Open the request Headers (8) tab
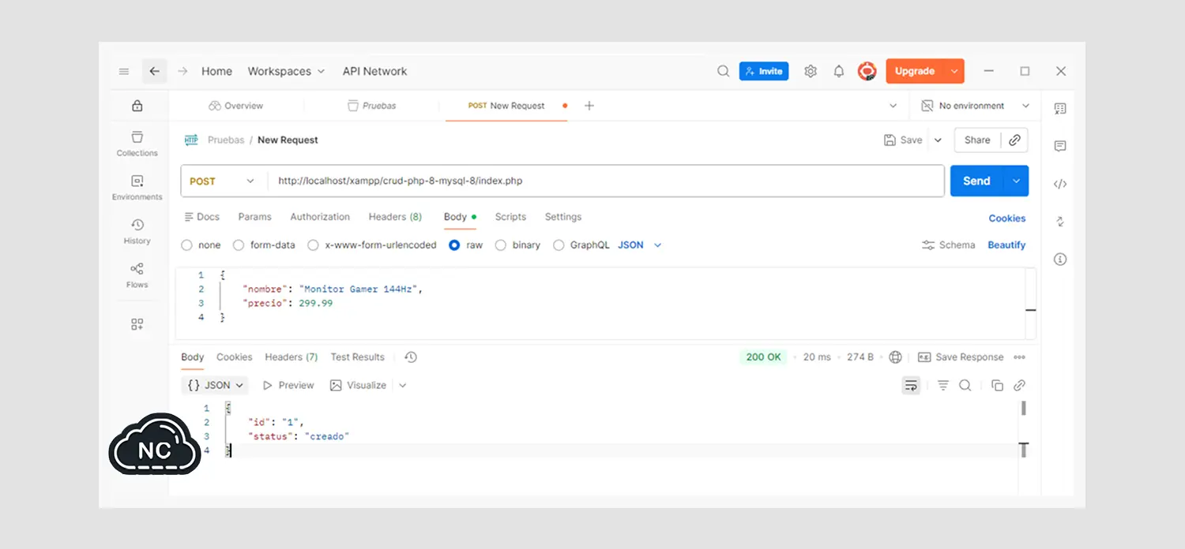The width and height of the screenshot is (1185, 549). 395,217
